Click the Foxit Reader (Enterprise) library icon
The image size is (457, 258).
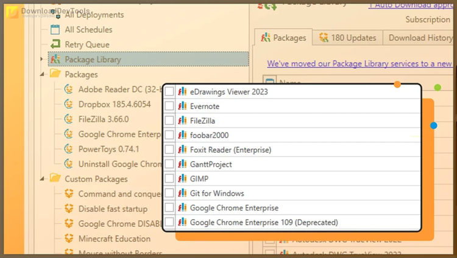(182, 150)
